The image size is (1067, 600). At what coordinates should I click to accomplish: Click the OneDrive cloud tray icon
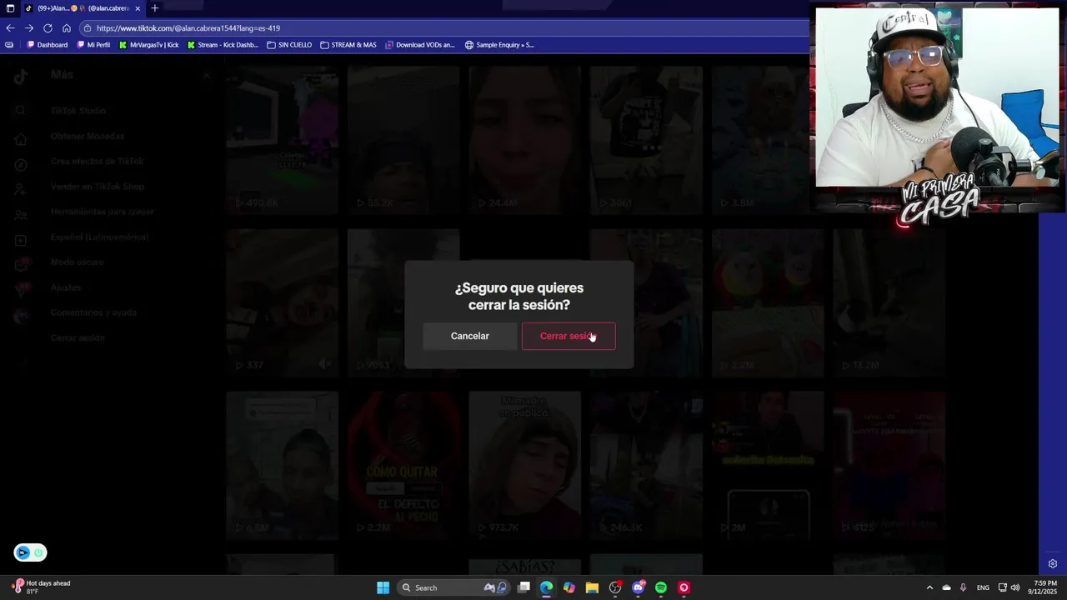click(x=946, y=587)
